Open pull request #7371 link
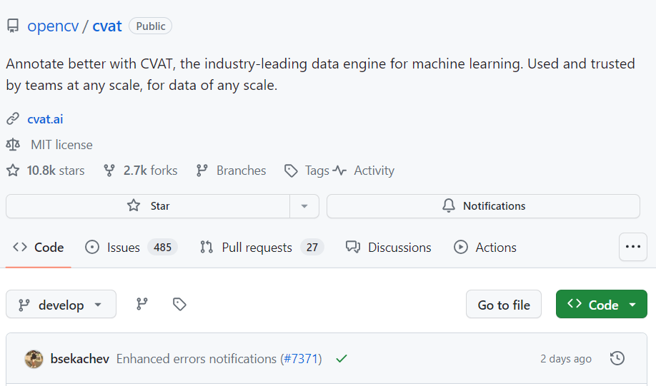Image resolution: width=656 pixels, height=386 pixels. [x=302, y=359]
